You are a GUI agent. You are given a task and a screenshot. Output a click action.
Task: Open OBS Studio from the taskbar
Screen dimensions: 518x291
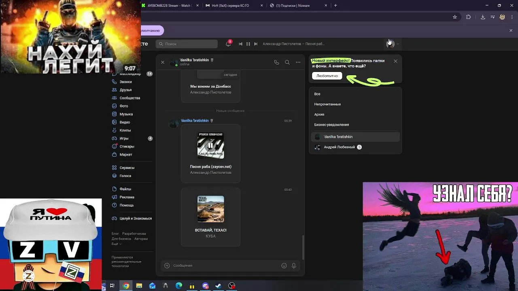[232, 286]
